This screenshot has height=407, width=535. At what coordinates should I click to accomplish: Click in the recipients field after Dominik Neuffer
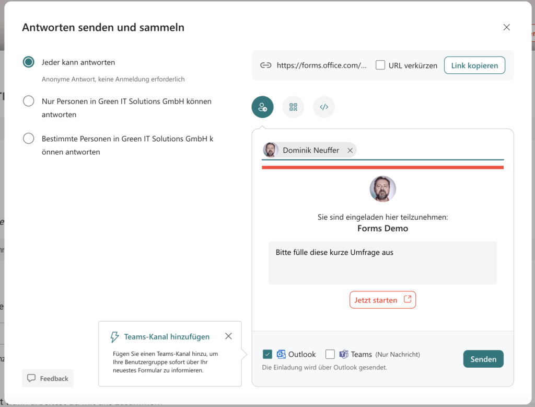click(430, 150)
